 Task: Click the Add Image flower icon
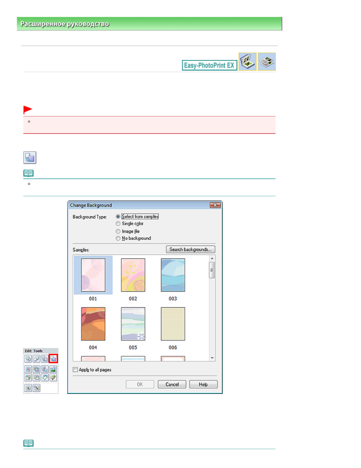tap(28, 369)
